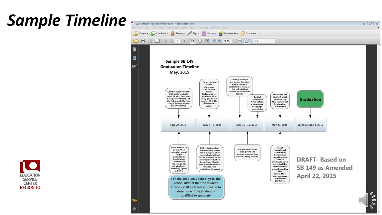Play the slide audio speaker icon
The width and height of the screenshot is (382, 215).
pyautogui.click(x=367, y=200)
